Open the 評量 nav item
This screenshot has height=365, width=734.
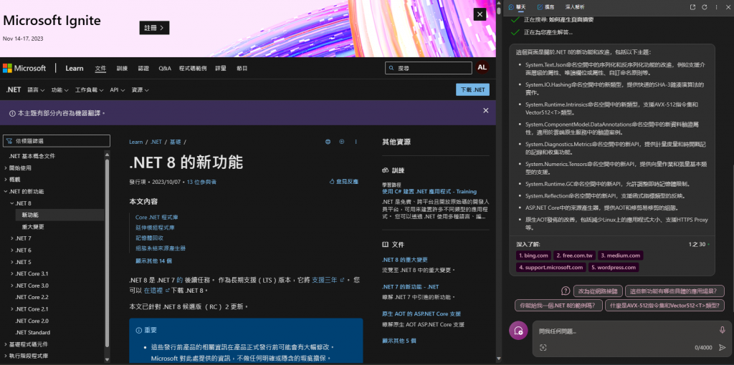221,68
